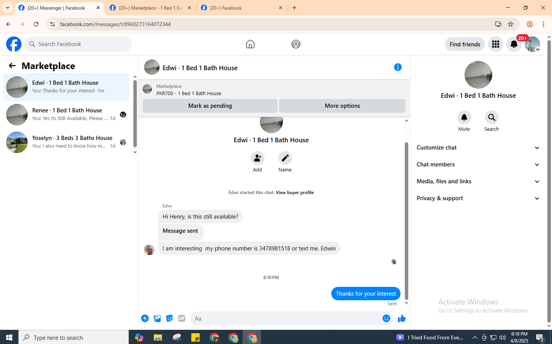552x344 pixels.
Task: Open tab search dropdown arrow
Action: point(8,8)
